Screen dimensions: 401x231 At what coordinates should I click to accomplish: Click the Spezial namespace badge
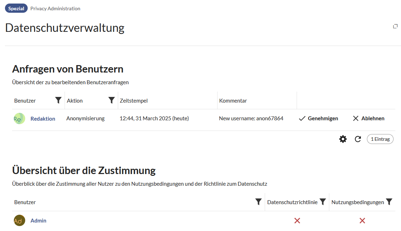pos(16,8)
